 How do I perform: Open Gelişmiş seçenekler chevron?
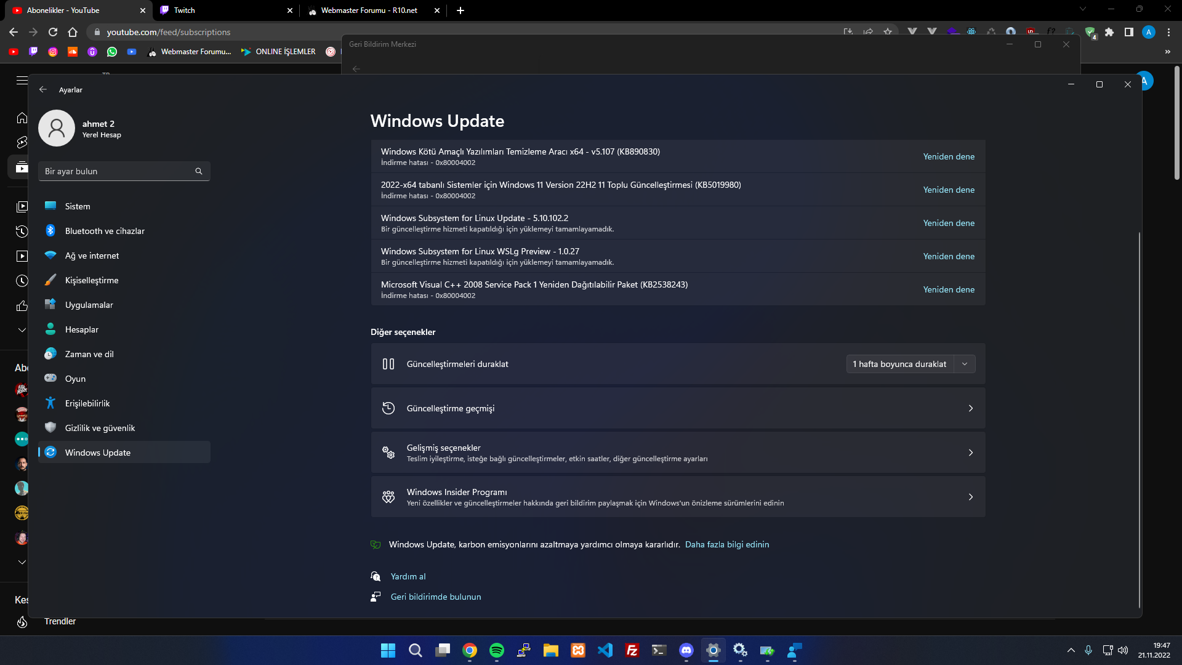(971, 453)
